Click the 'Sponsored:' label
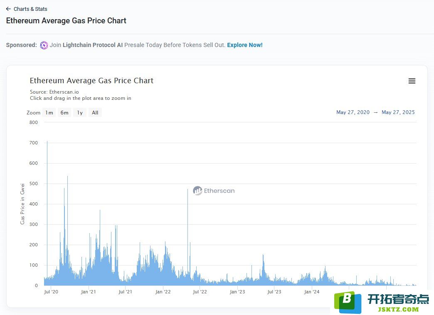434x315 pixels. click(x=21, y=45)
